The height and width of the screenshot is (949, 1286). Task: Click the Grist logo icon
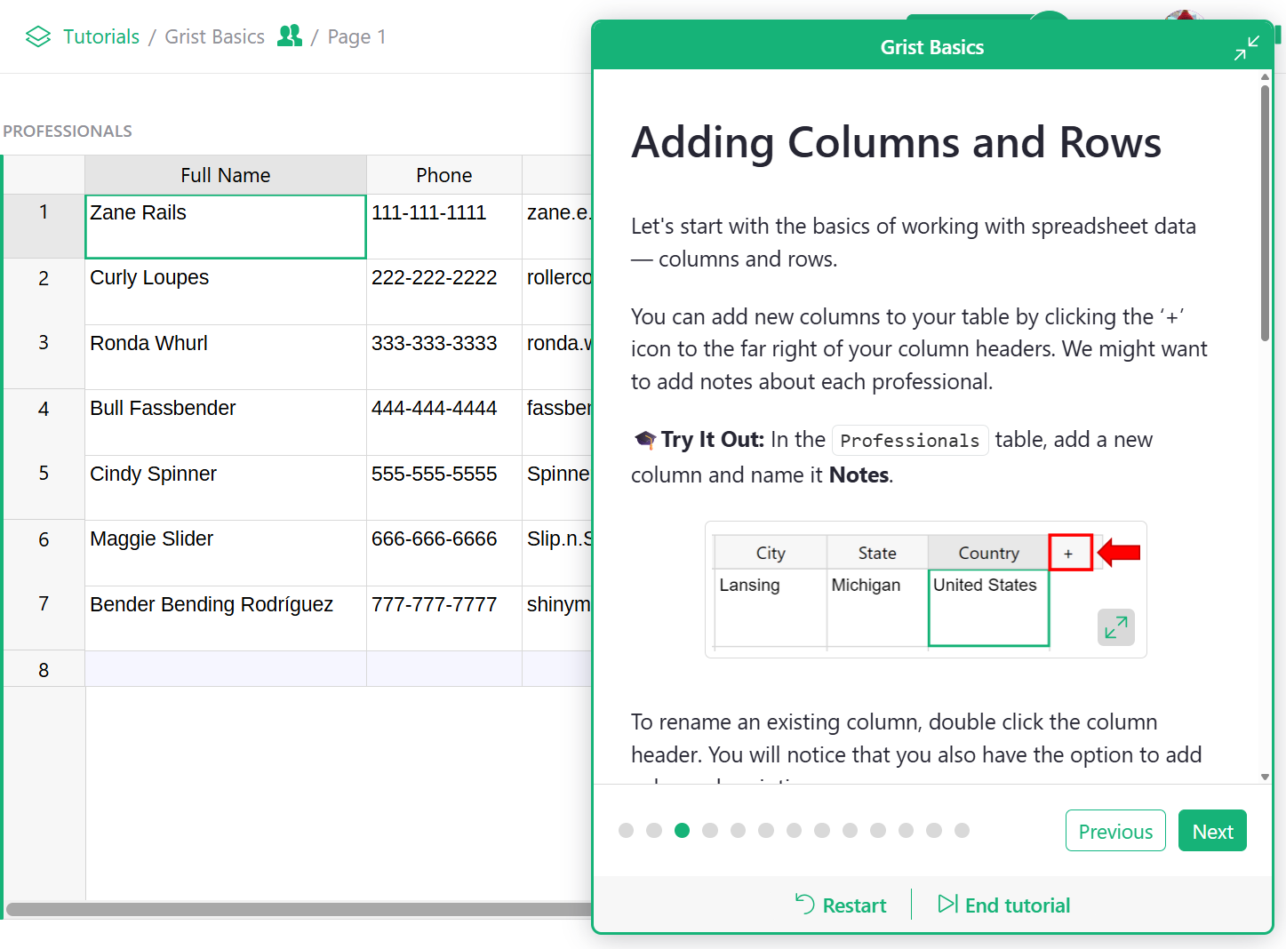coord(38,36)
